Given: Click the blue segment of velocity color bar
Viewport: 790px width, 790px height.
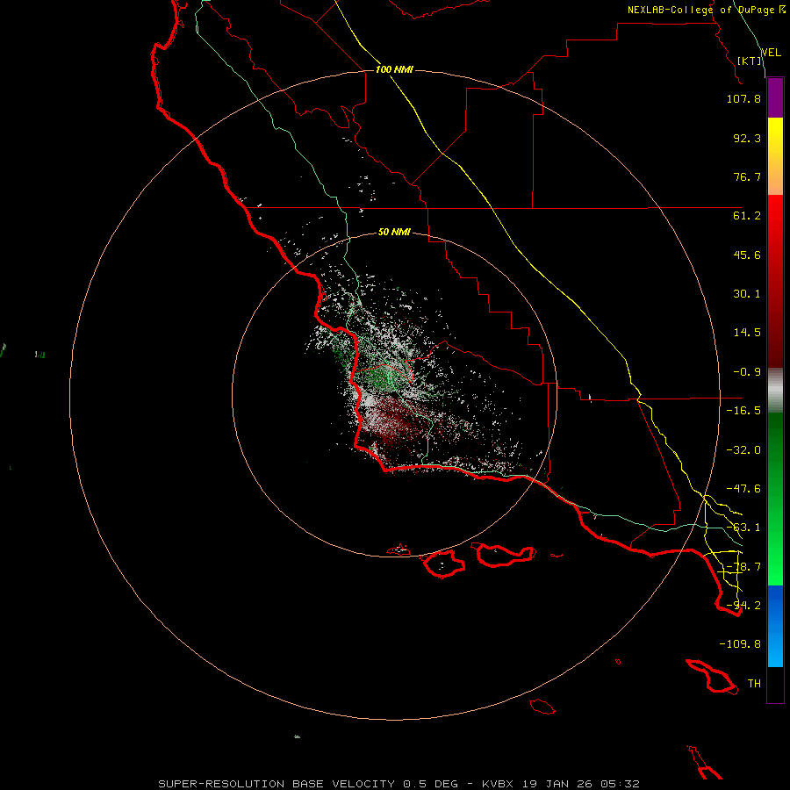Looking at the screenshot, I should click(x=775, y=626).
